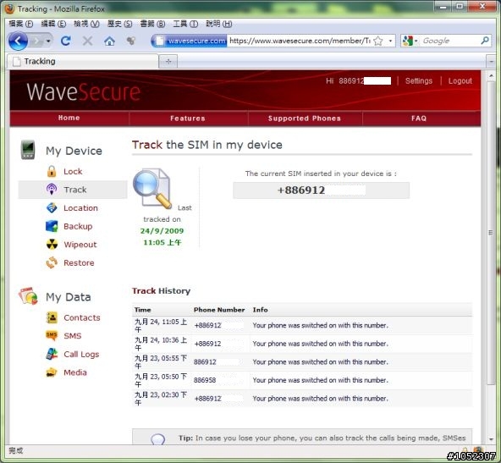Open the 檢視 (V) menu
Viewport: 501px width, 463px height.
86,24
